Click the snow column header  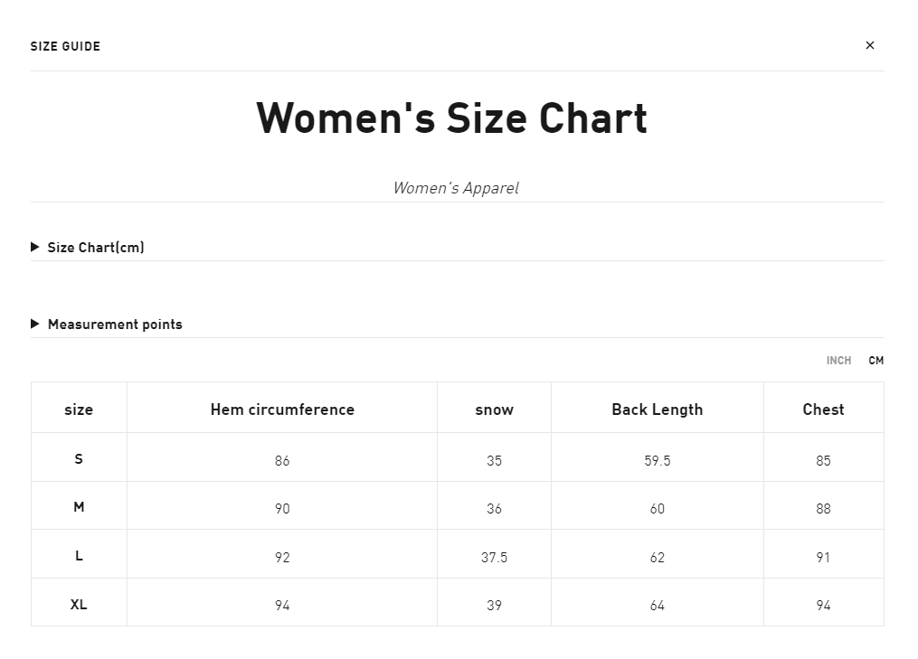[494, 410]
